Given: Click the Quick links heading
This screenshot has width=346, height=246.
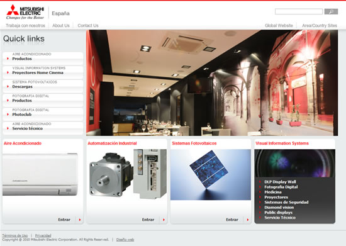Looking at the screenshot, I should pyautogui.click(x=24, y=38).
